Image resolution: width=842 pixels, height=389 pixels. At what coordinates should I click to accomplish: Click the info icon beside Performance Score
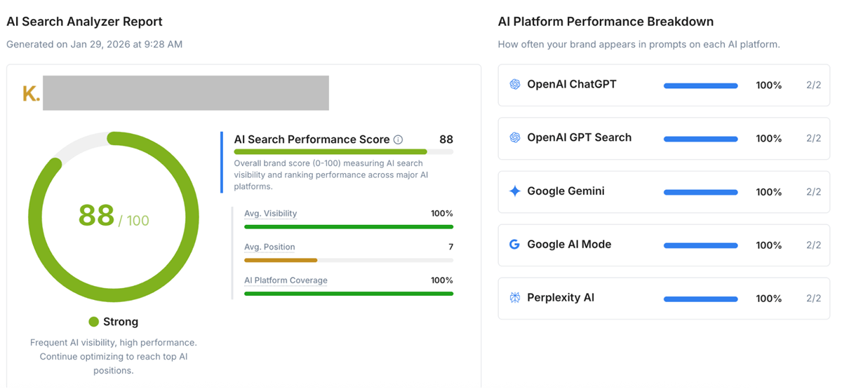(399, 139)
